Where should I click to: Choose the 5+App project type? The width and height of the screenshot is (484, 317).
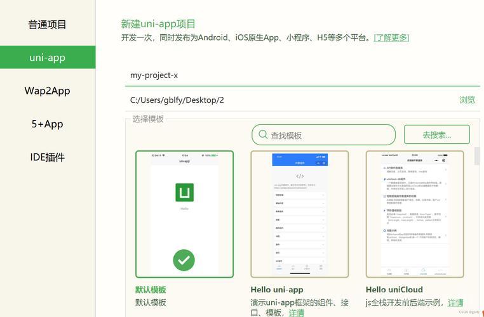click(47, 124)
